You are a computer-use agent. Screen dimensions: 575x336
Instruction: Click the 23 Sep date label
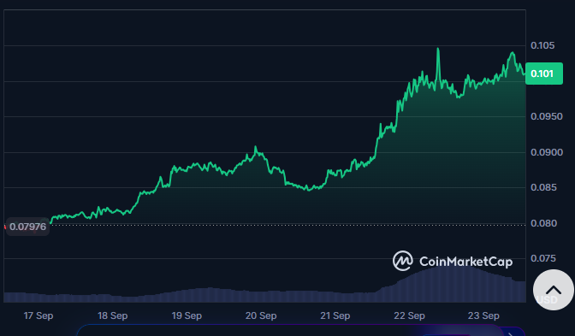(483, 315)
